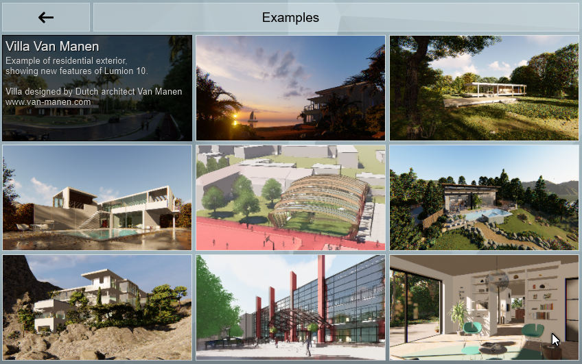
Task: Click the www.van-manen.com link text
Action: click(48, 102)
